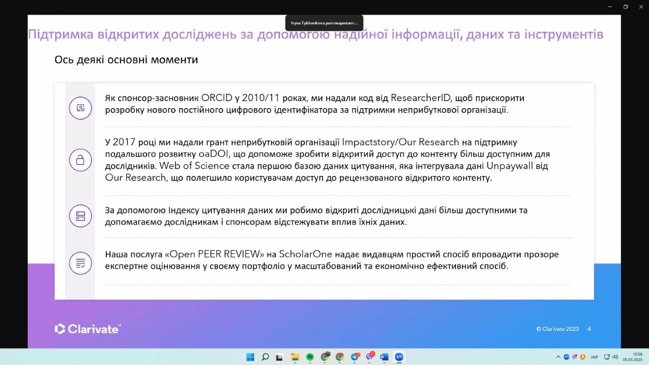
Task: Open the clock and date panel
Action: [632, 357]
